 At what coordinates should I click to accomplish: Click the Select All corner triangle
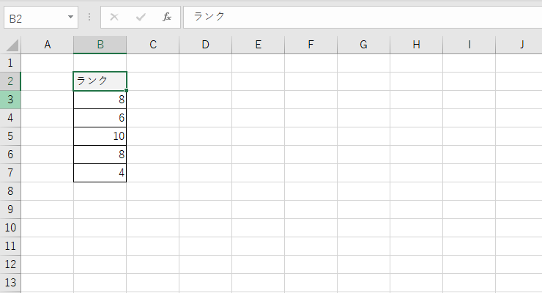coord(11,45)
